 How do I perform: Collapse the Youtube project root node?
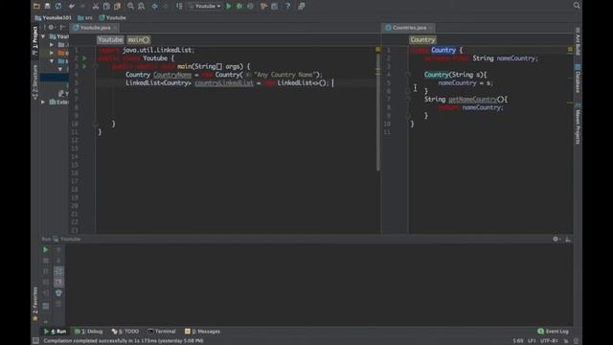(43, 36)
